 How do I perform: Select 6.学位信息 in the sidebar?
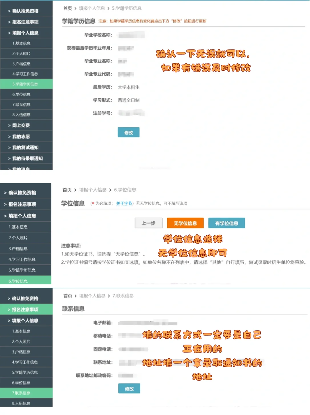pyautogui.click(x=26, y=94)
